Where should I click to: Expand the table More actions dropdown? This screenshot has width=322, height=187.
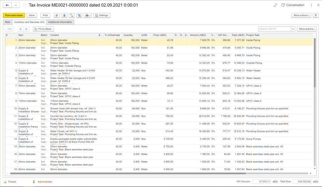[x=307, y=29]
